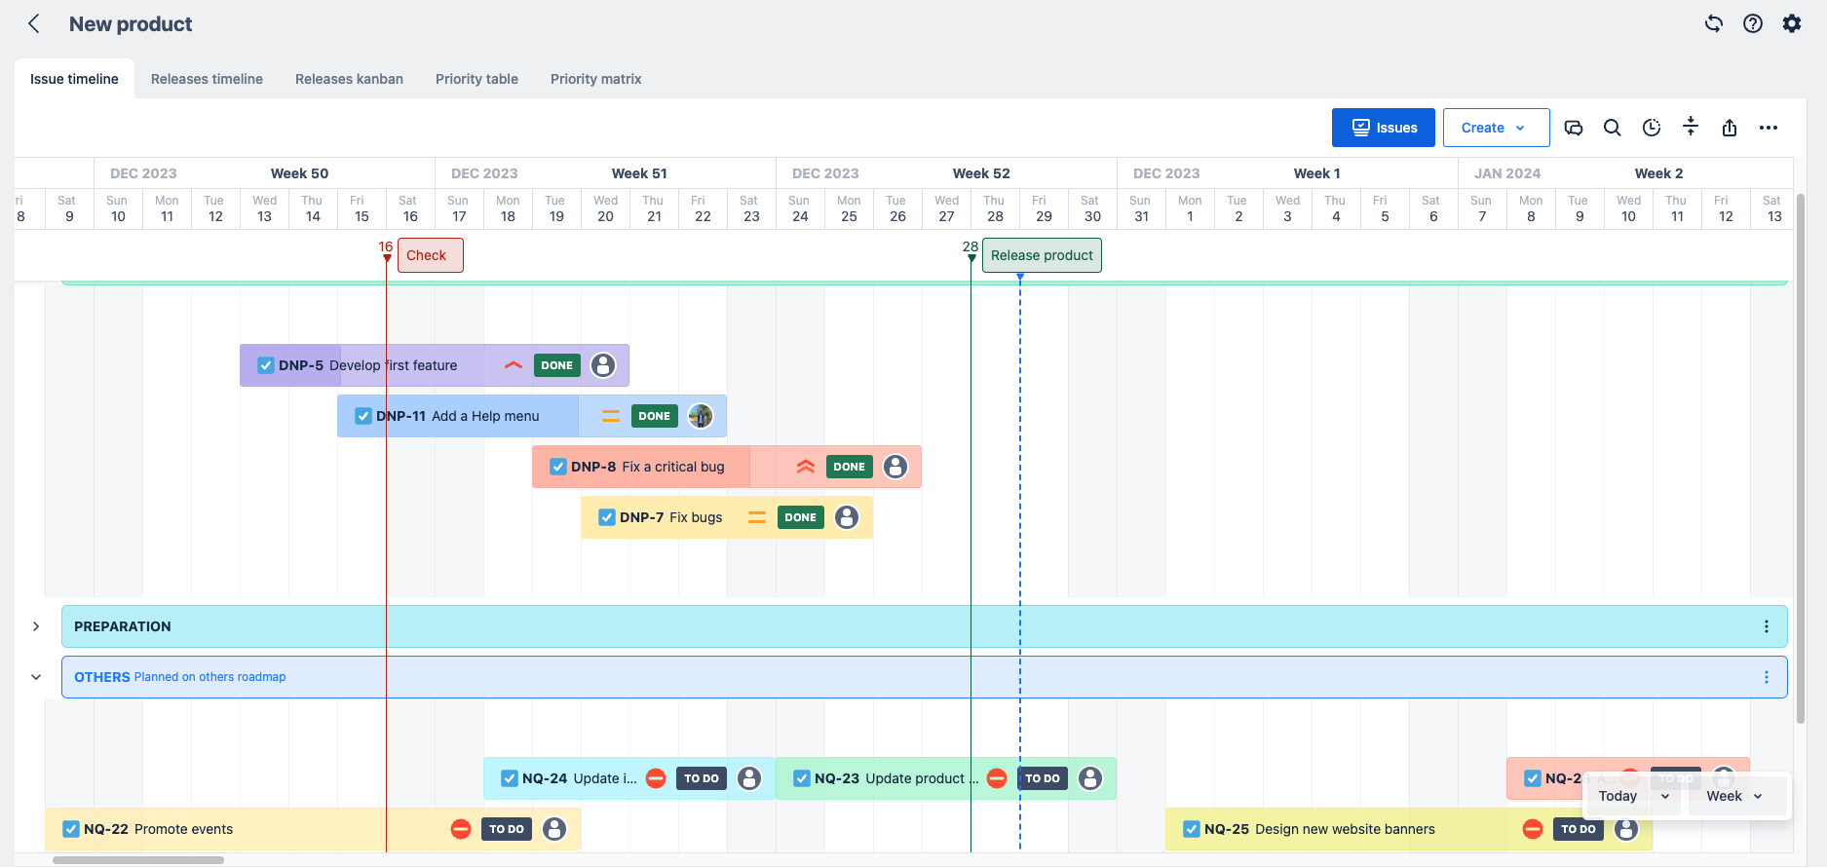Screen dimensions: 1827x868
Task: Click the horizontal scrollbar at bottom
Action: tap(138, 860)
